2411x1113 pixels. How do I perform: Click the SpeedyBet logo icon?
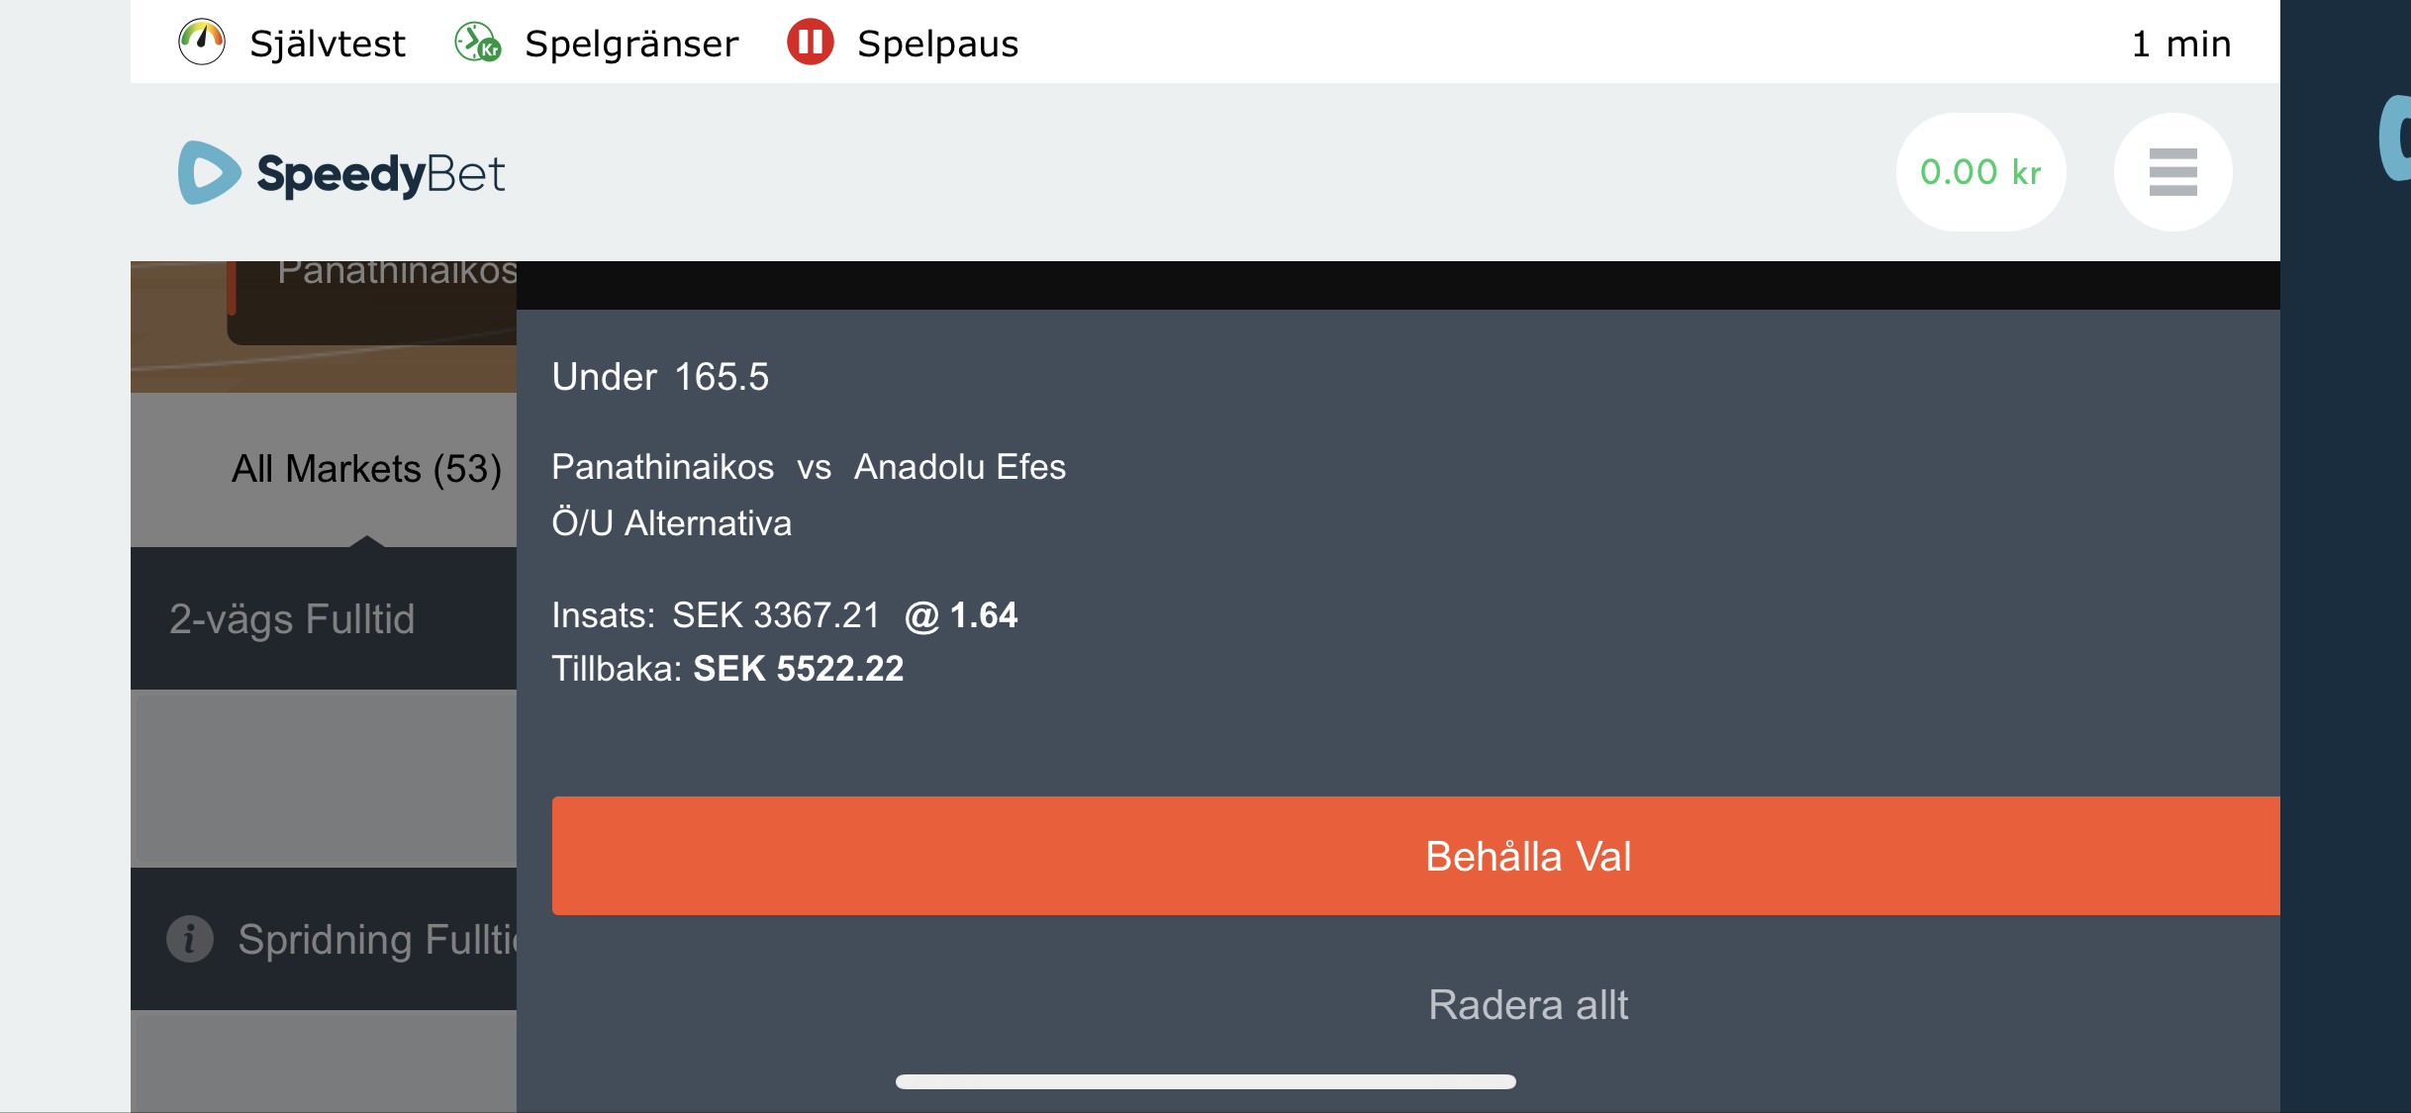209,172
